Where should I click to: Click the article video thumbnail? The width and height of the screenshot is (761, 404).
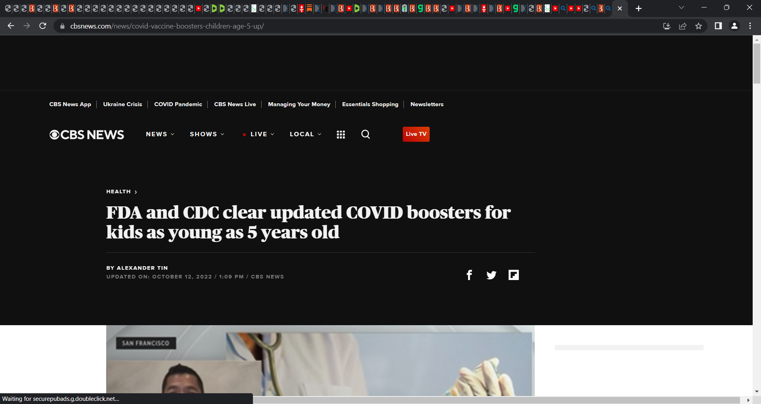pyautogui.click(x=320, y=360)
